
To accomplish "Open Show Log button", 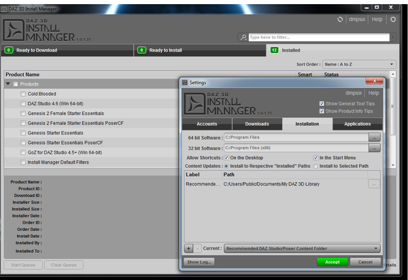I will tap(199, 262).
